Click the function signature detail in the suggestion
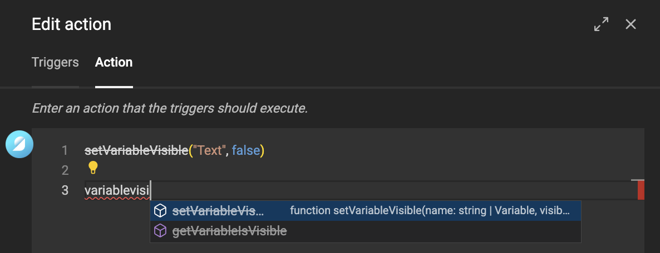The height and width of the screenshot is (253, 660). [430, 211]
